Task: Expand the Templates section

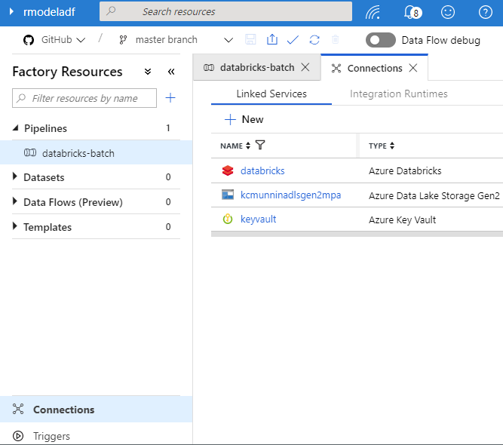Action: [x=14, y=226]
